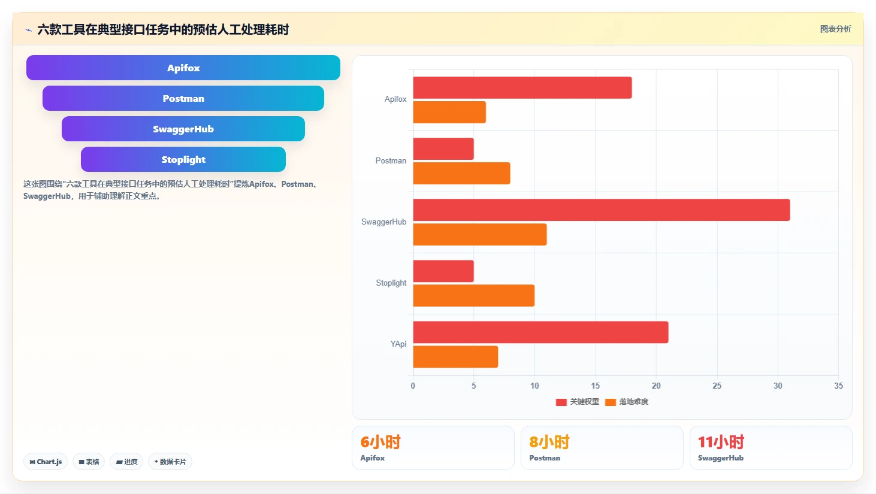Viewport: 876px width, 494px height.
Task: Click the Chart.js tag chip
Action: click(46, 462)
